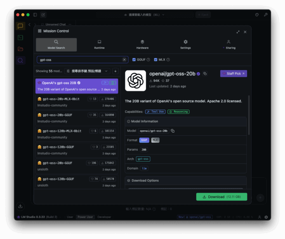Uncheck the MLX format checkbox
Screen dimensions: 285x239
click(156, 60)
